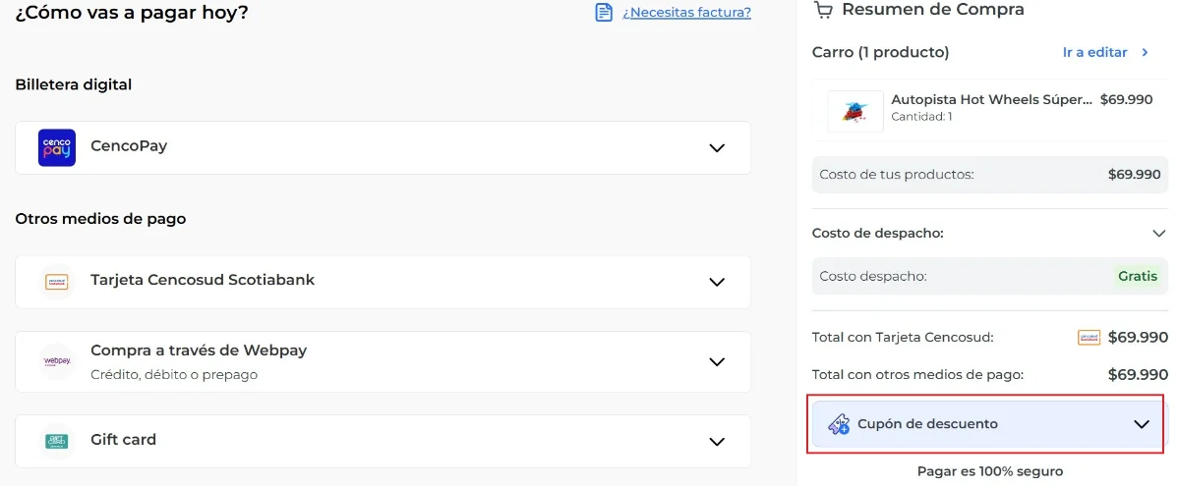The image size is (1178, 486).
Task: Expand the CencoPay payment option
Action: (x=717, y=148)
